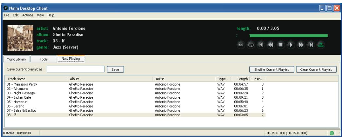This screenshot has height=137, width=342.
Task: Minimize the Naim Desktop Client window
Action: click(x=323, y=9)
